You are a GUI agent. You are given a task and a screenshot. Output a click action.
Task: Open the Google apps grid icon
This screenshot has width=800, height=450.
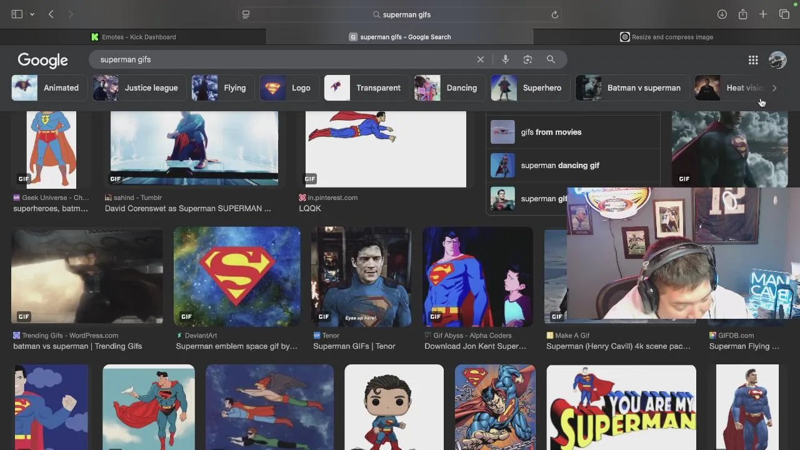point(753,60)
